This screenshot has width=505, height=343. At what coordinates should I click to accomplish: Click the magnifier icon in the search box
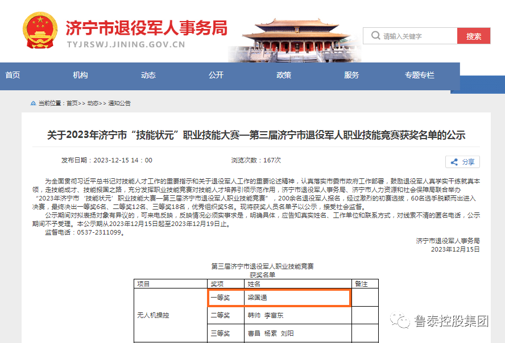(x=376, y=35)
